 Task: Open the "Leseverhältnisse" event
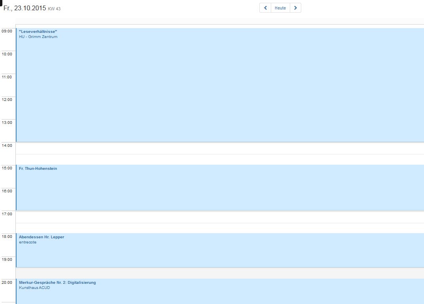[38, 31]
